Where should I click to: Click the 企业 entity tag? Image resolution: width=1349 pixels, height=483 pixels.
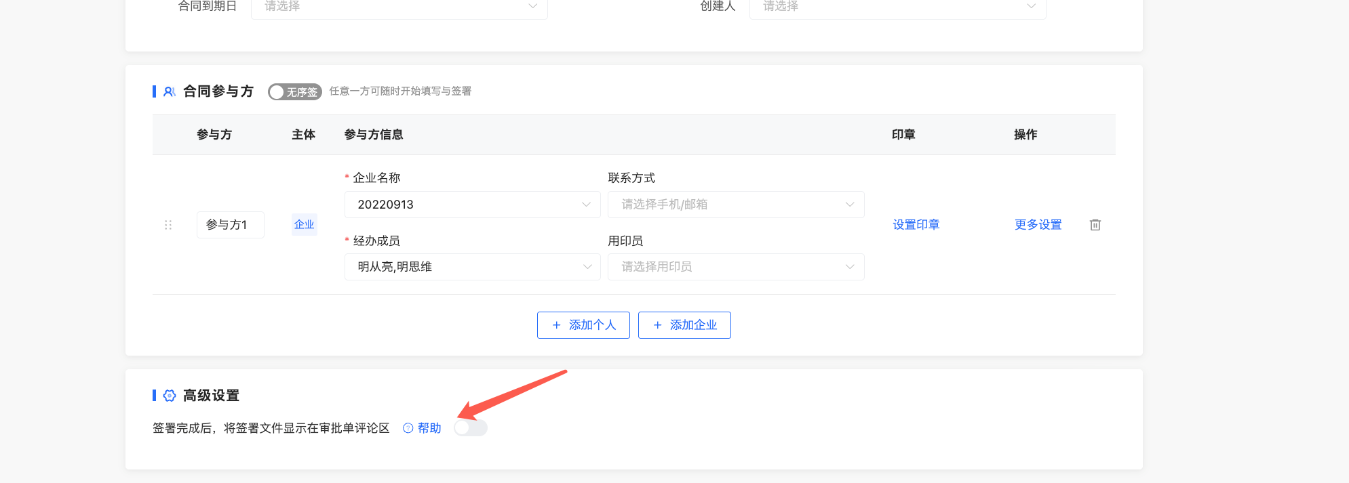(305, 225)
